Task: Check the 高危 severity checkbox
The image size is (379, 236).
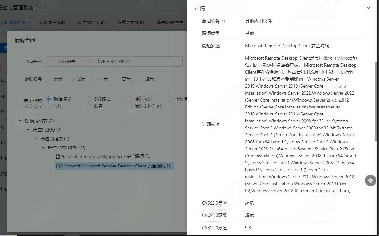Action: 116,79
